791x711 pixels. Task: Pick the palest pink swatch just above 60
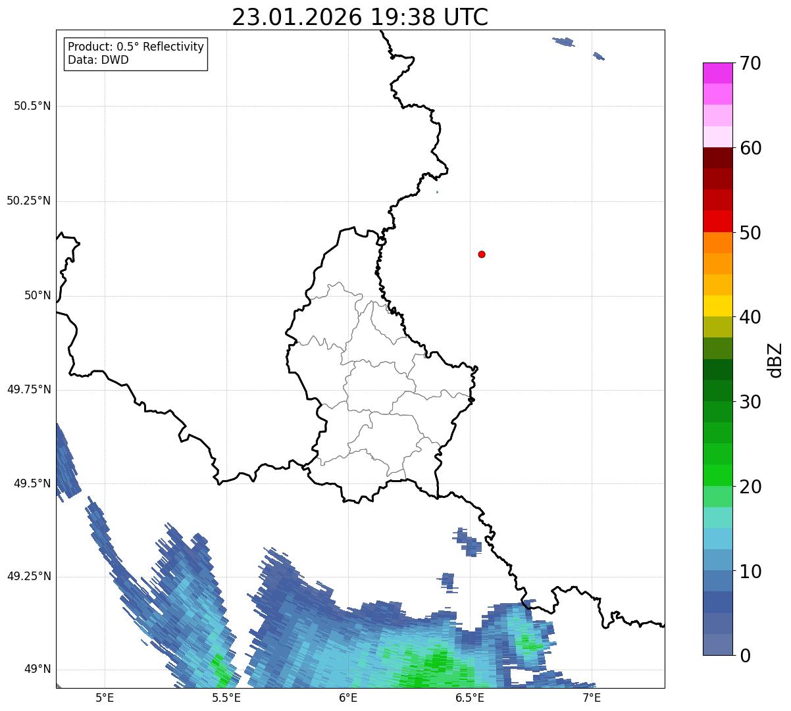[718, 137]
